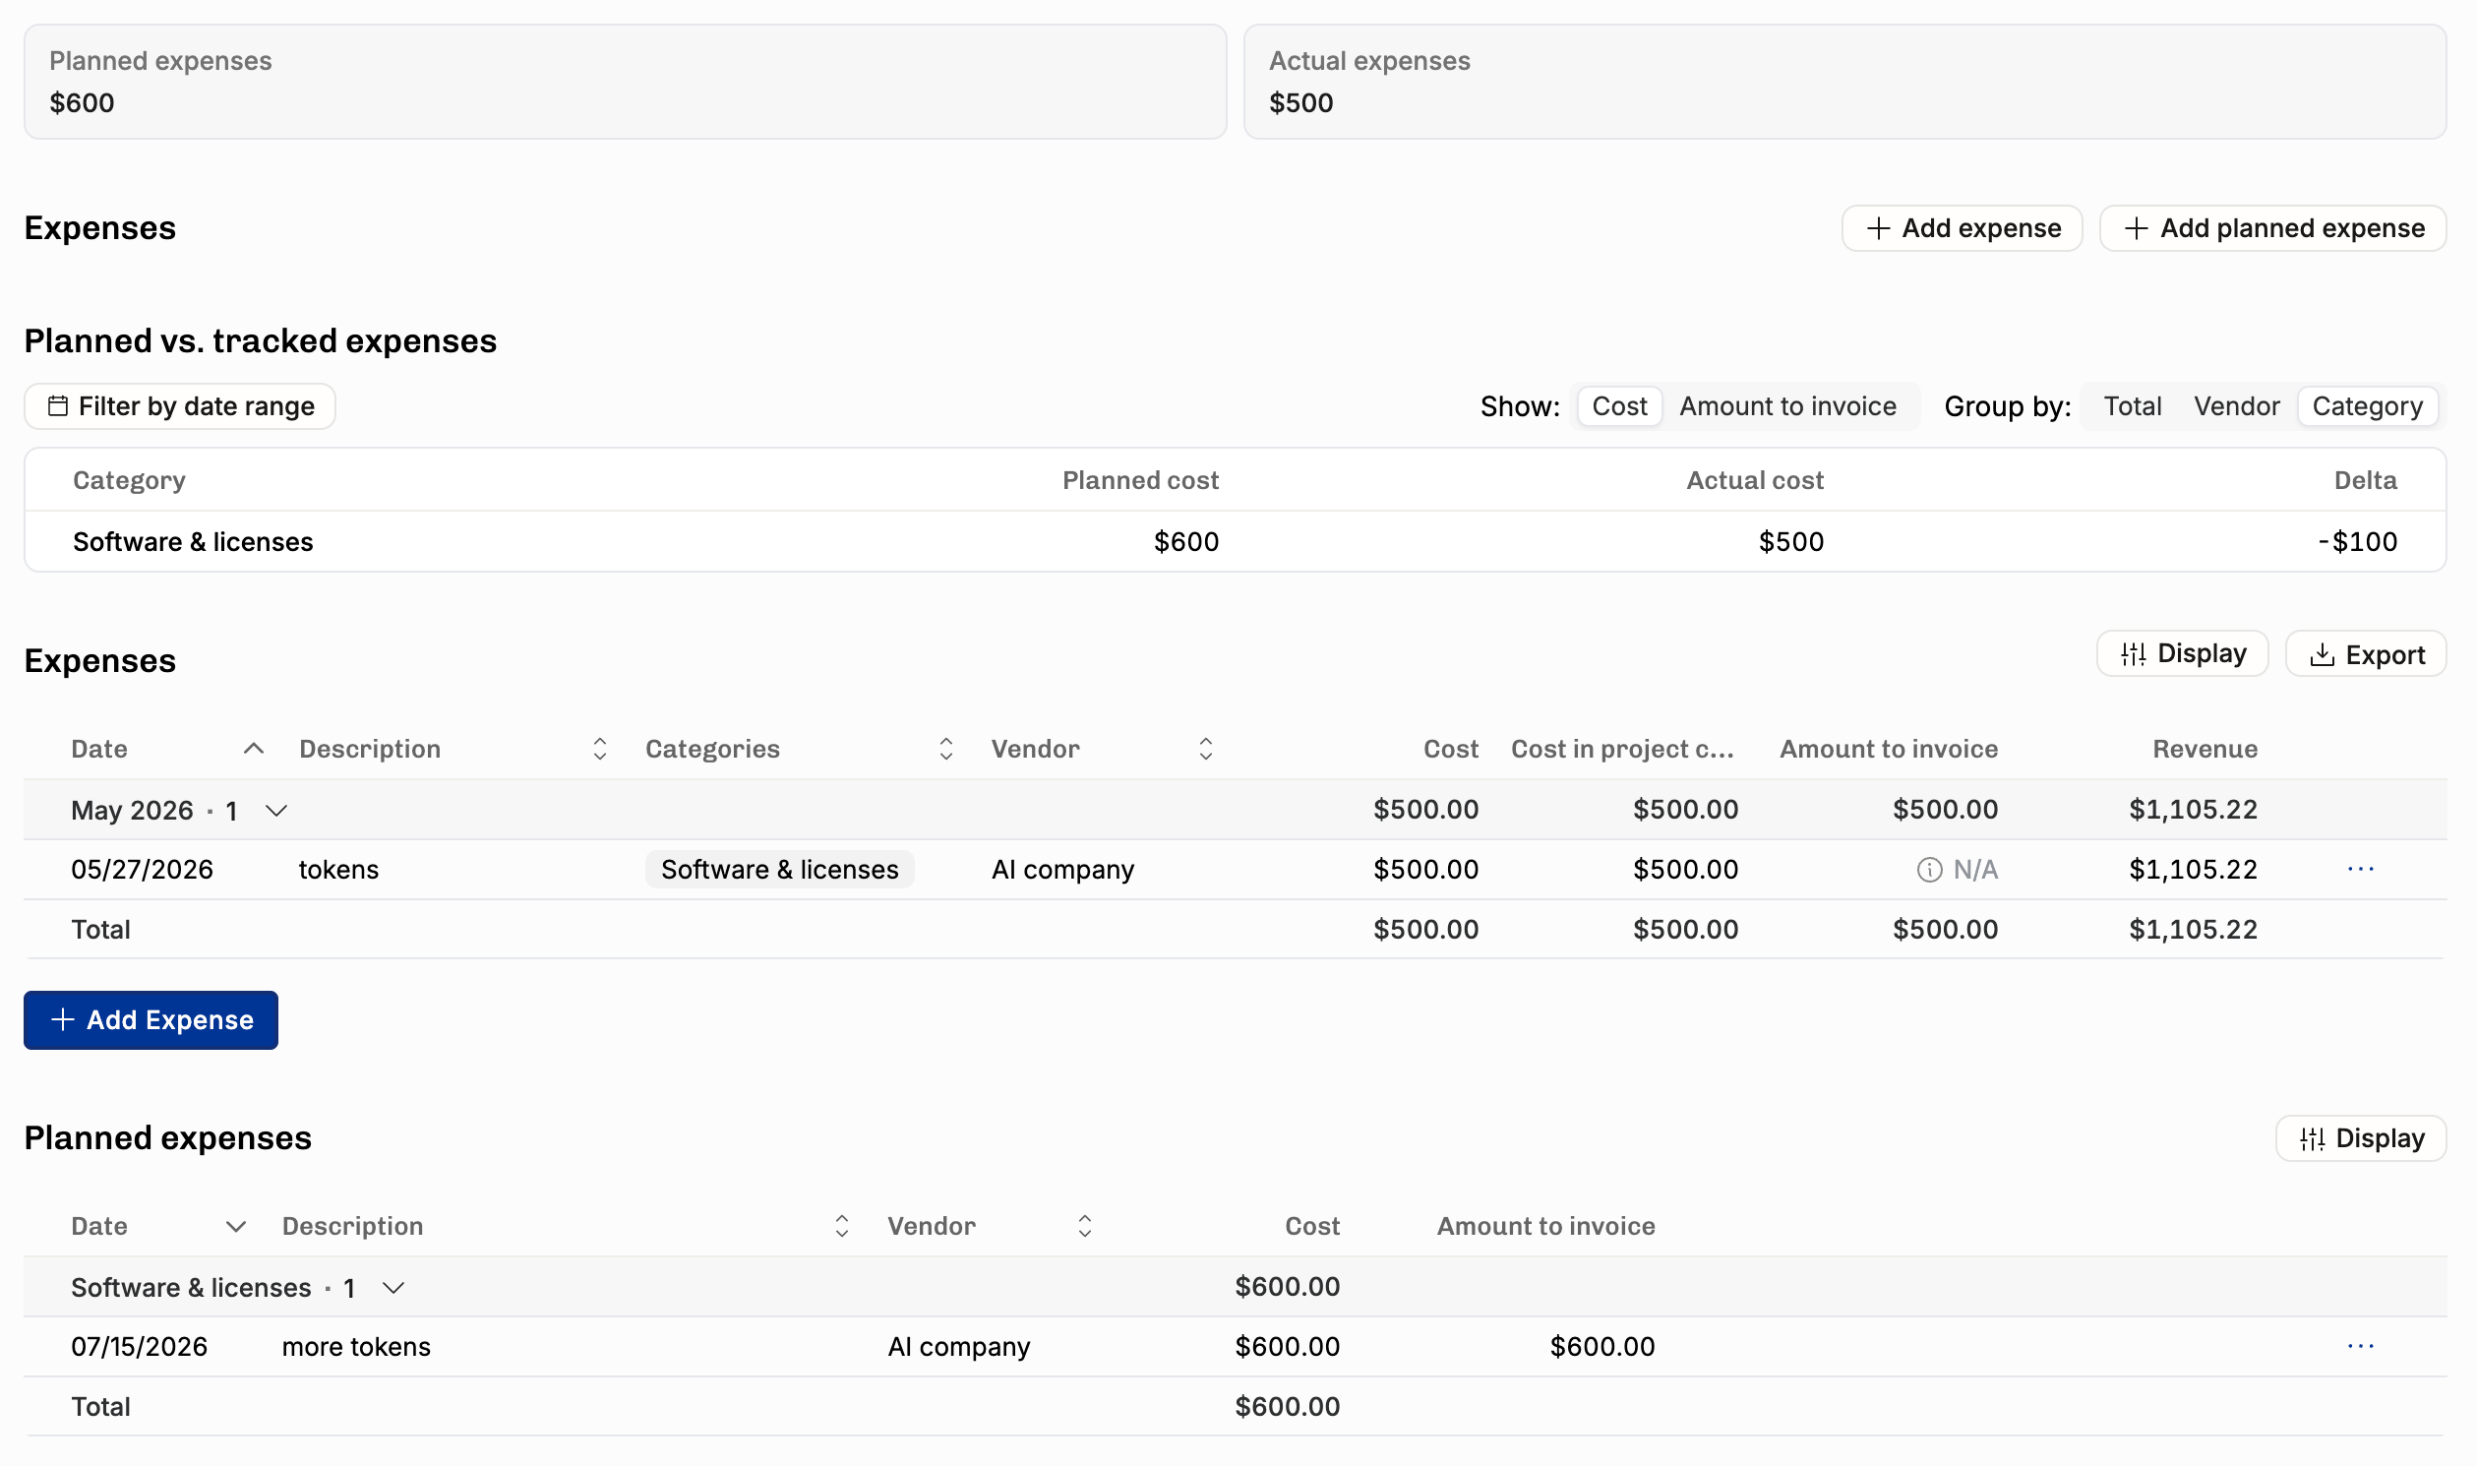
Task: Show Amount to invoice values
Action: click(x=1787, y=406)
